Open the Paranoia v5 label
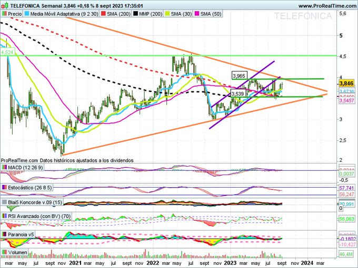Screen dimensions: 358x268 click(x=21, y=234)
